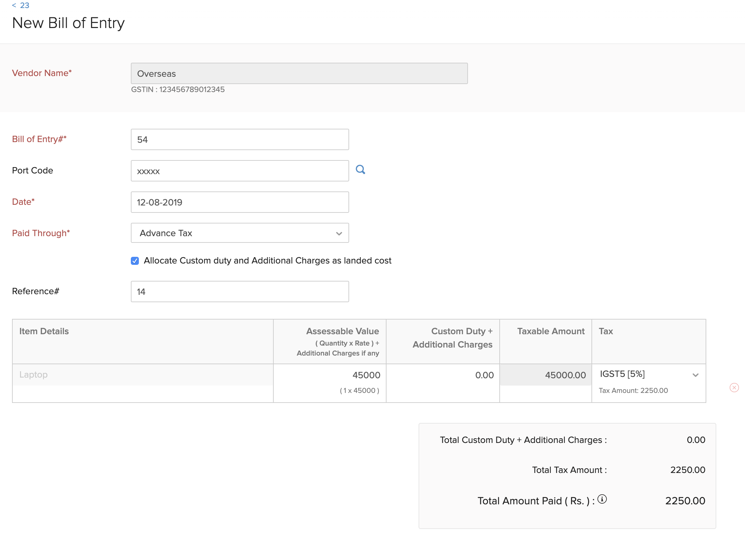Click the chevron arrow in Paid Through
Viewport: 745px width, 539px height.
(x=339, y=233)
